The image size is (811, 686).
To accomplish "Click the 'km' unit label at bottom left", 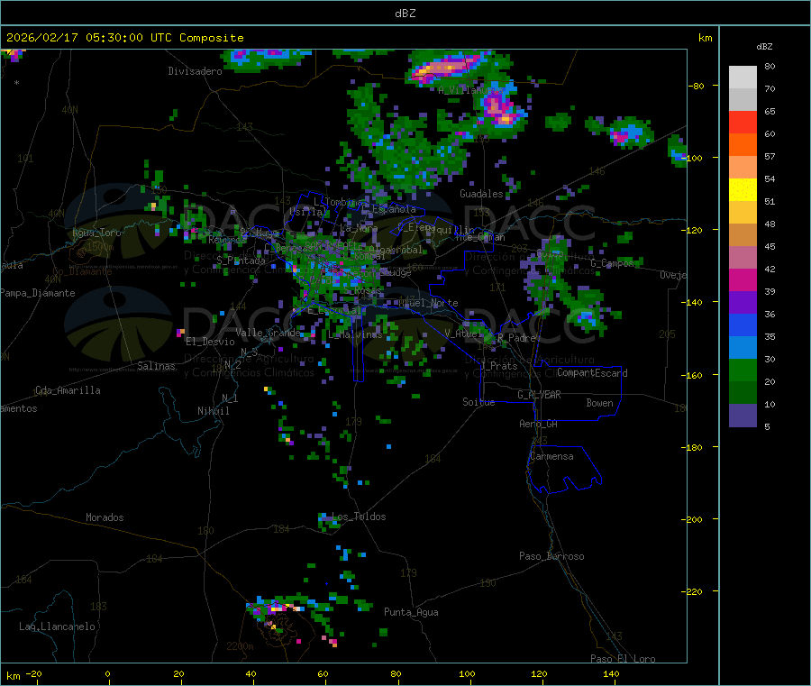I will click(13, 677).
